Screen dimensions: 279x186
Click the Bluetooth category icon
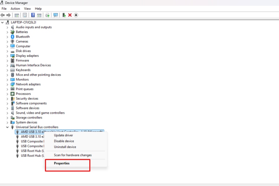point(12,37)
